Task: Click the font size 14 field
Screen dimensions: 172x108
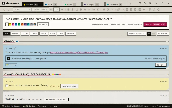Action: [57, 10]
